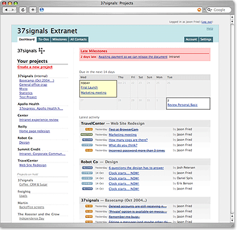Open Intranet experience review project

tap(39, 120)
